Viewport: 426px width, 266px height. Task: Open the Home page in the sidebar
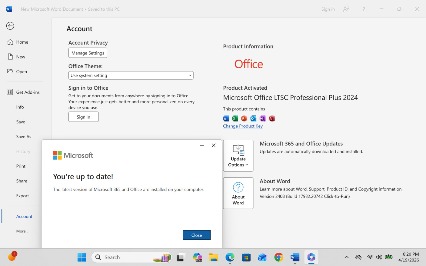[18, 42]
